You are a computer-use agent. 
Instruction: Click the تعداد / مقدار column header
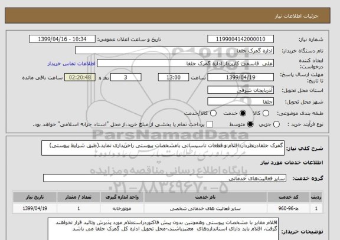click(79, 197)
